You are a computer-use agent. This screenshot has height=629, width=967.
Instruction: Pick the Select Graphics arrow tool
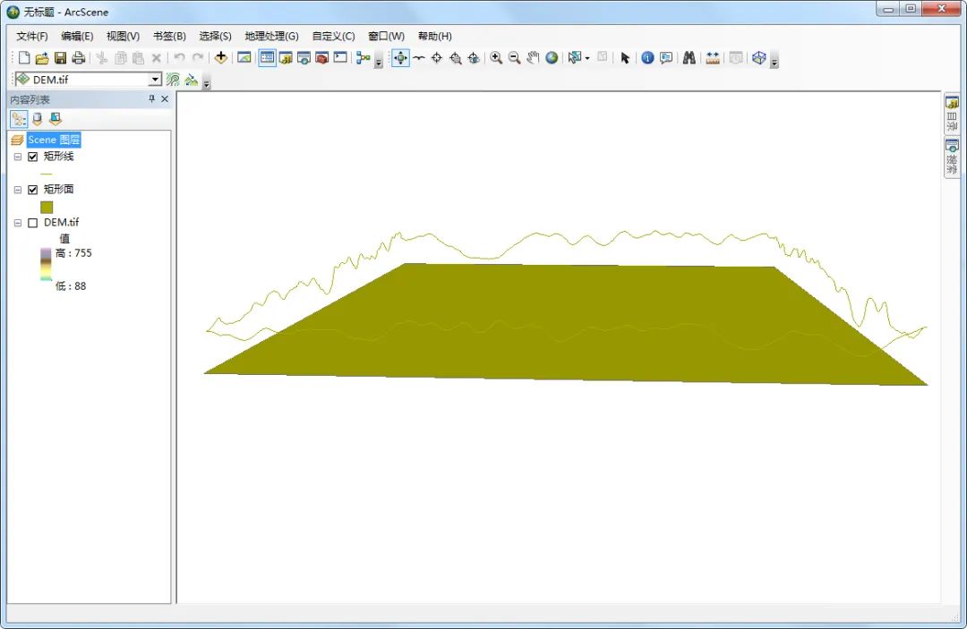pos(625,58)
